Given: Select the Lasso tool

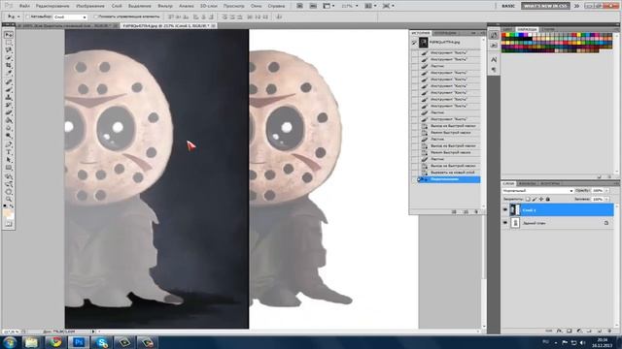Looking at the screenshot, I should click(x=9, y=50).
